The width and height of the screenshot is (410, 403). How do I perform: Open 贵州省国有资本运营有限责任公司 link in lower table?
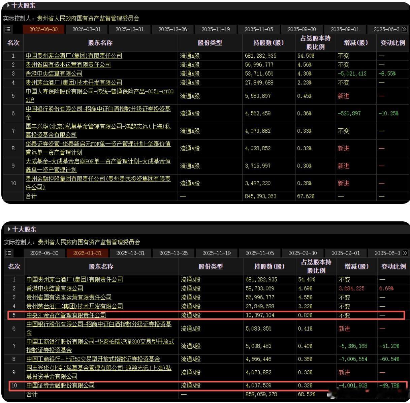[x=69, y=297]
